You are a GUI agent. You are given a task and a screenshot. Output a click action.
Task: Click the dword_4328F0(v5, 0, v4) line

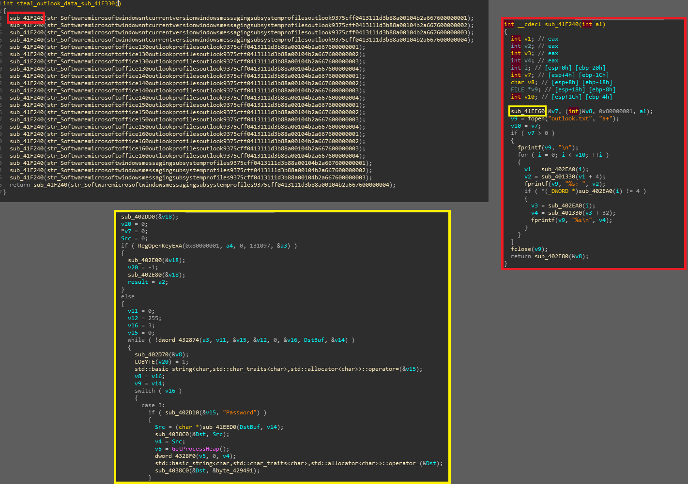pyautogui.click(x=196, y=456)
